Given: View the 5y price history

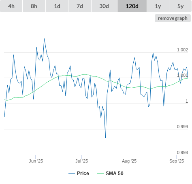Looking at the screenshot, I should [181, 6].
